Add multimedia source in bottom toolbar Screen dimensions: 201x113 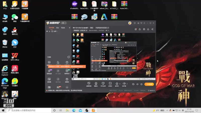tap(110, 84)
